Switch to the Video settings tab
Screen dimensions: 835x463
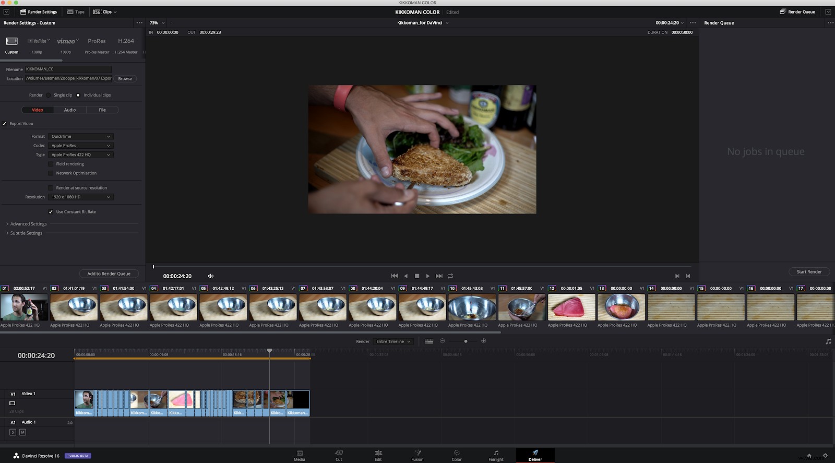click(38, 110)
